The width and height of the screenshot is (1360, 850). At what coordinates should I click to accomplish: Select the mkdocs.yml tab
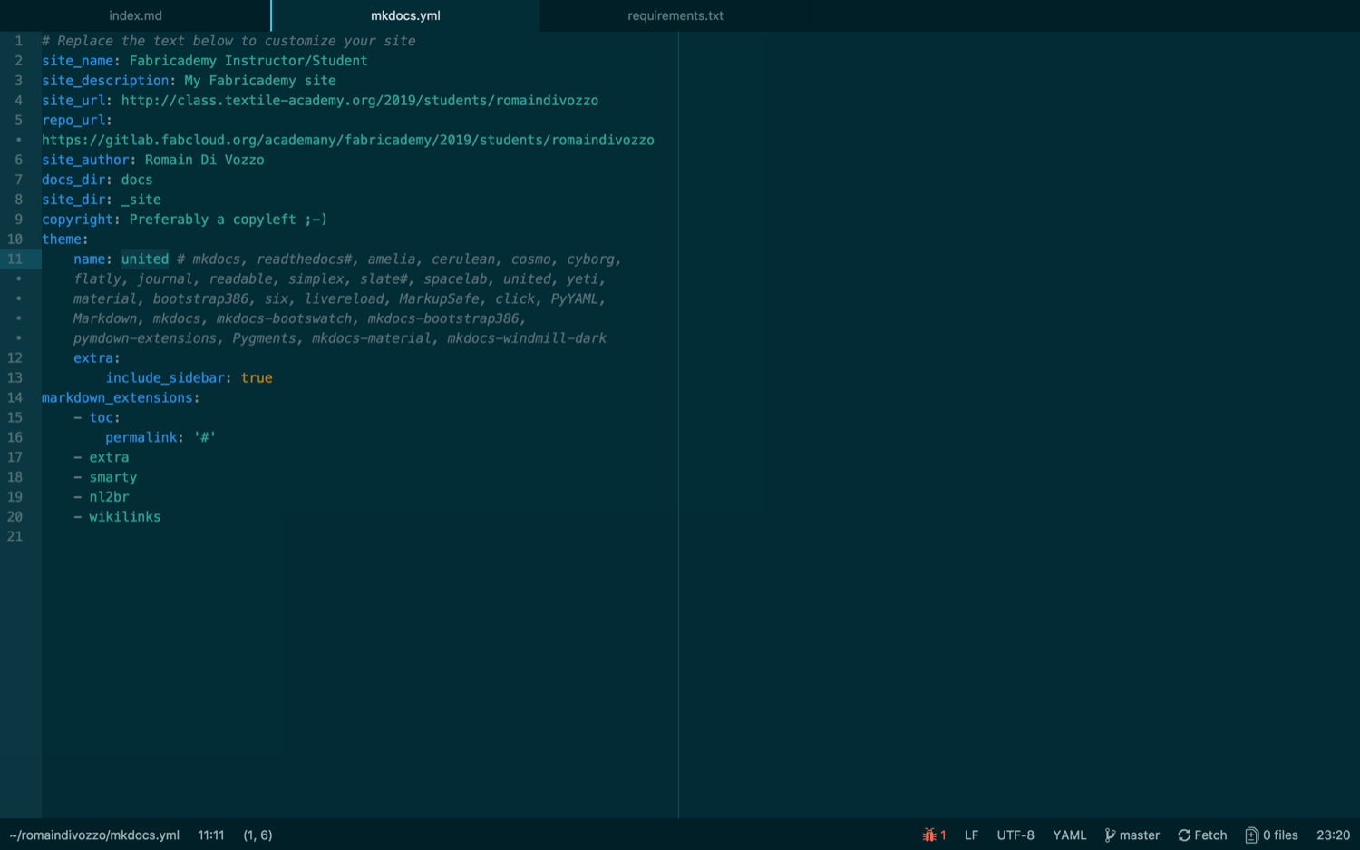pyautogui.click(x=405, y=15)
